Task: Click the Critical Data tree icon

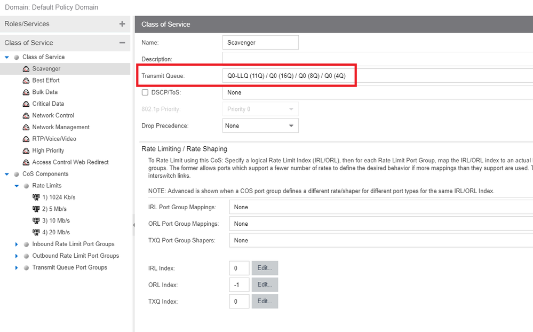Action: (26, 104)
